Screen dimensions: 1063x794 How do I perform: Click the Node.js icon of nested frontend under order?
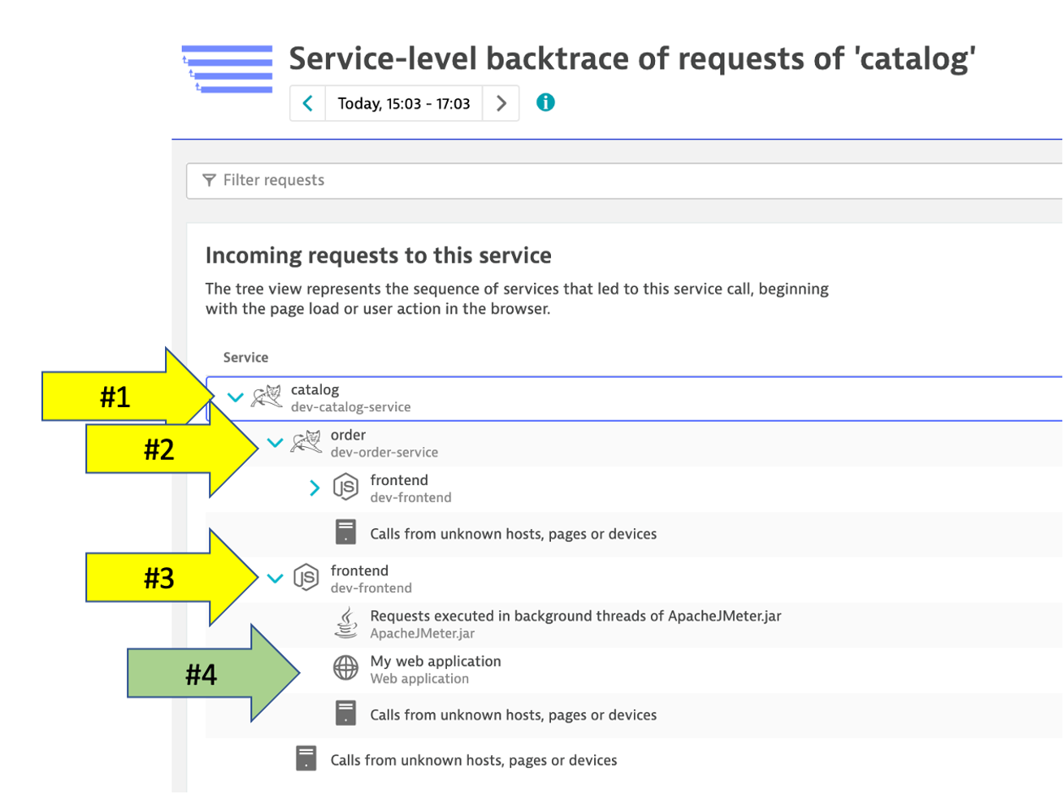coord(345,488)
